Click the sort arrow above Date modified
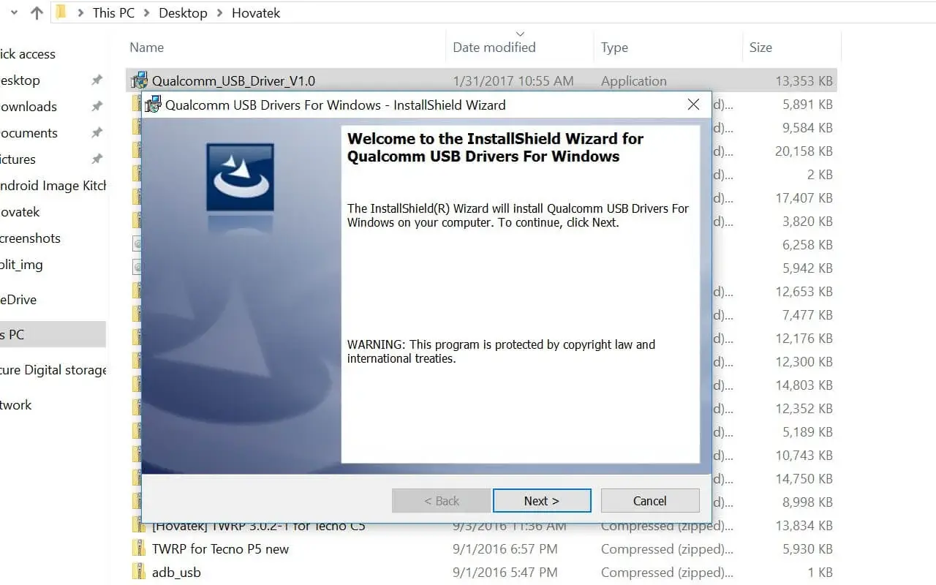Screen dimensions: 936x585 pyautogui.click(x=519, y=34)
